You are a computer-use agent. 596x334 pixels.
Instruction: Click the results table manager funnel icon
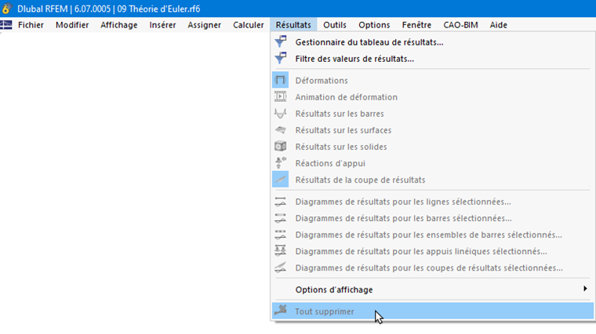pyautogui.click(x=281, y=42)
